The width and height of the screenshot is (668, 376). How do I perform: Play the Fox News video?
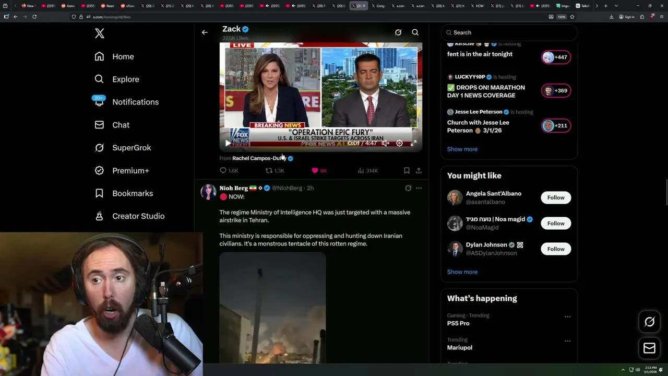point(228,143)
